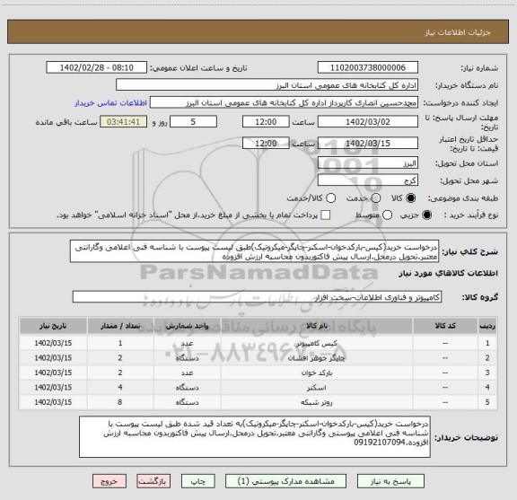This screenshot has width=517, height=500.
Task: Click the remaining days field showing 5
Action: (193, 122)
